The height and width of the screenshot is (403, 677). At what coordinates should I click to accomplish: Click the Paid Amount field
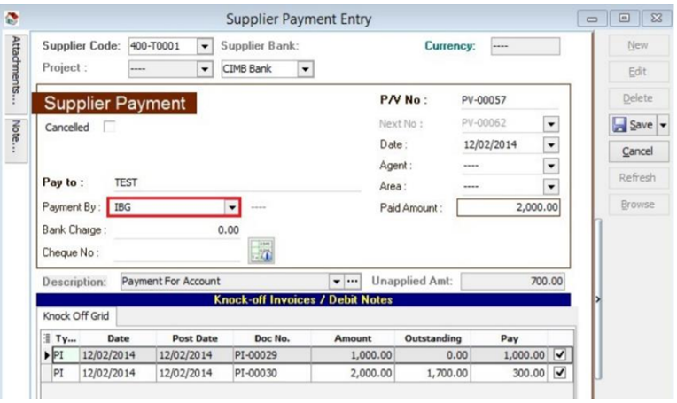click(x=508, y=207)
